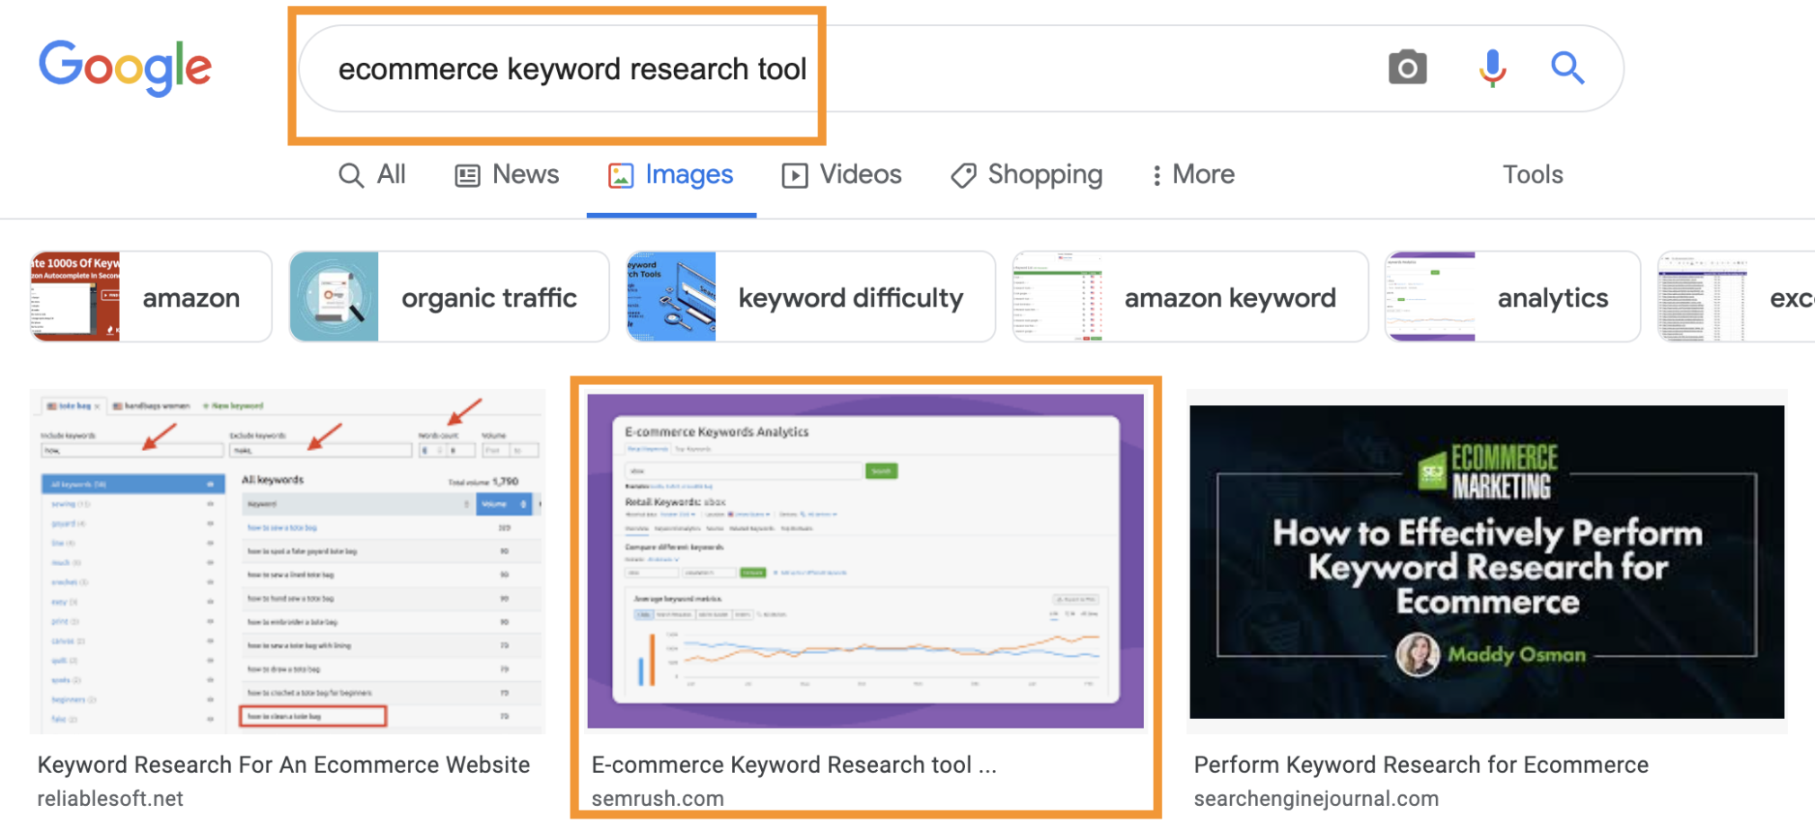Switch to the News tab
1815x832 pixels.
(x=507, y=174)
